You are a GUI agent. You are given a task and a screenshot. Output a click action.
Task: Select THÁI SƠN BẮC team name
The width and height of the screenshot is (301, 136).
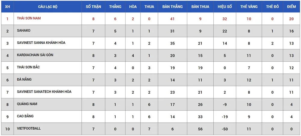28,67
